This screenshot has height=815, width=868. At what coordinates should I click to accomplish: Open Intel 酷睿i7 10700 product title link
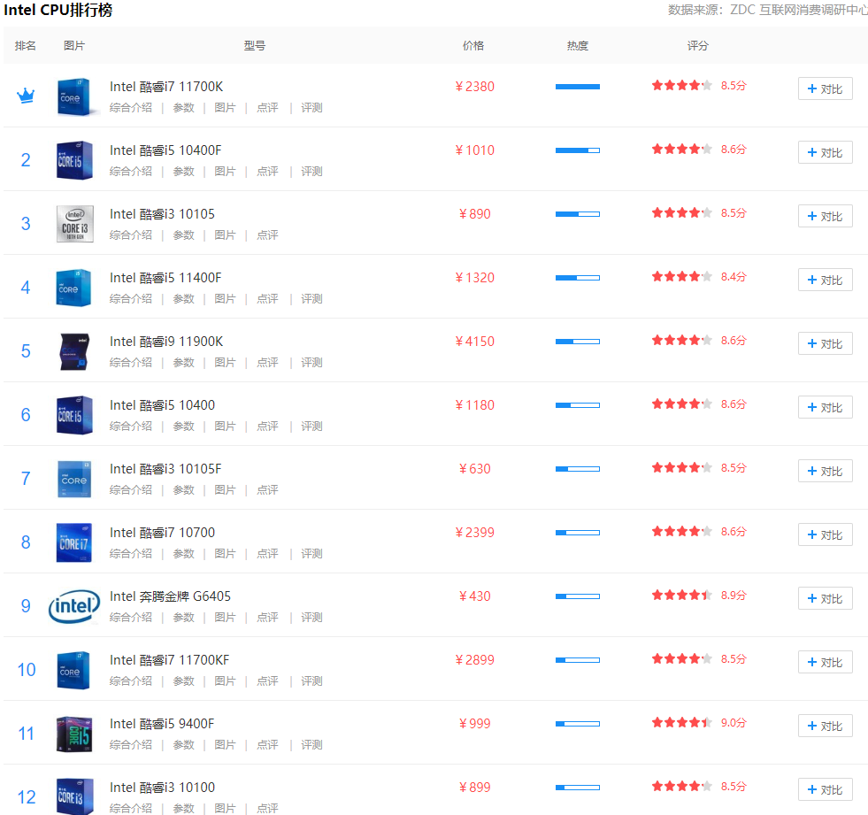coord(162,533)
